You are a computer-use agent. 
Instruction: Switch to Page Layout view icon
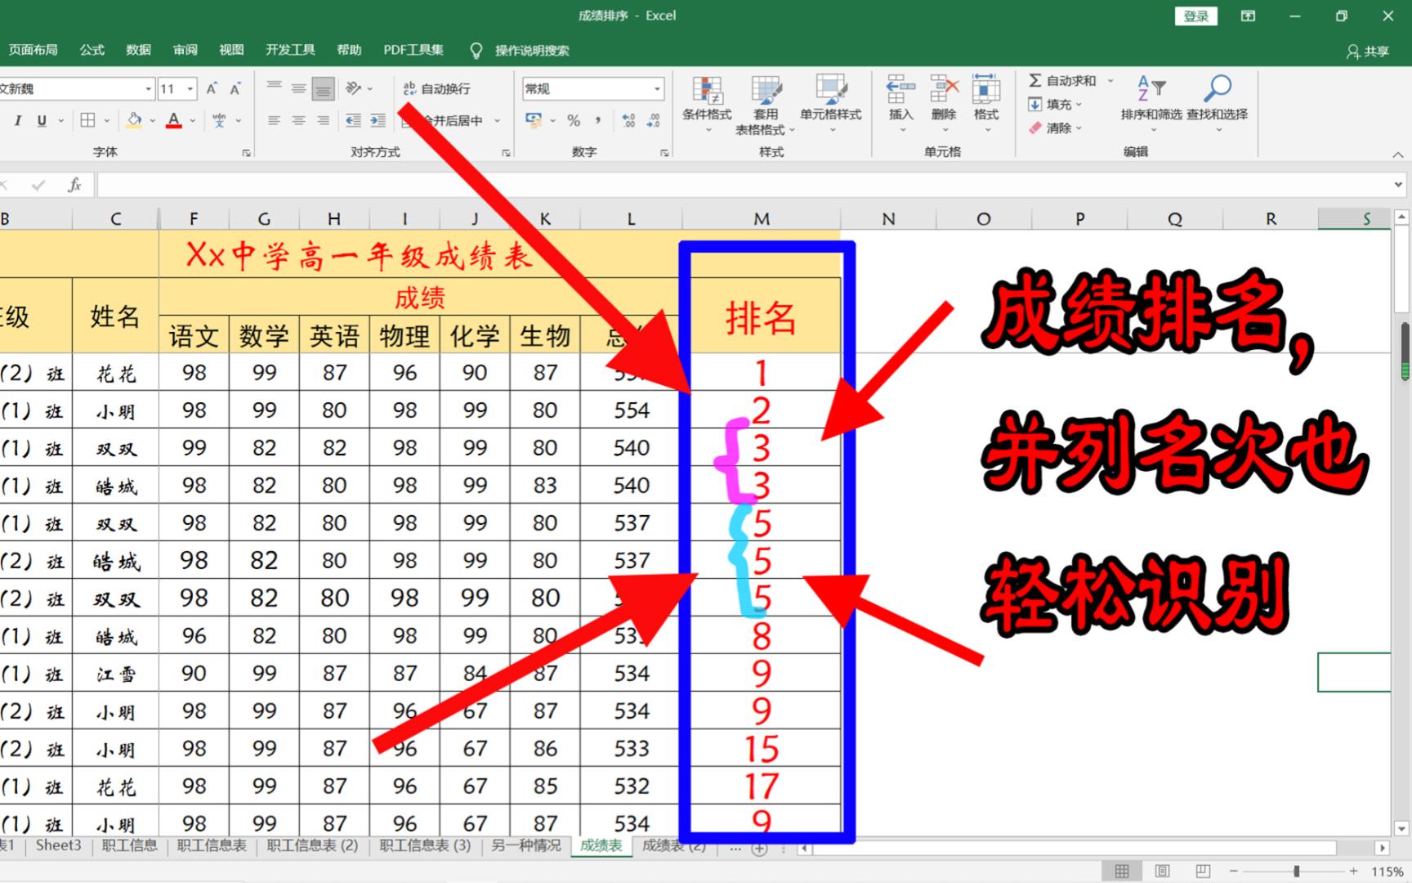[1162, 872]
